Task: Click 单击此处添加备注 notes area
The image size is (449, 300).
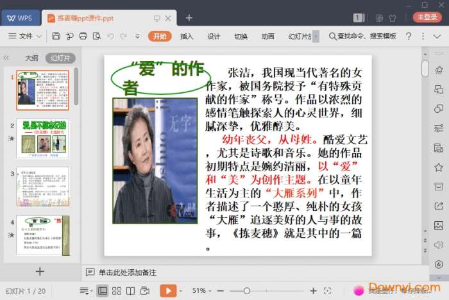Action: pyautogui.click(x=128, y=272)
